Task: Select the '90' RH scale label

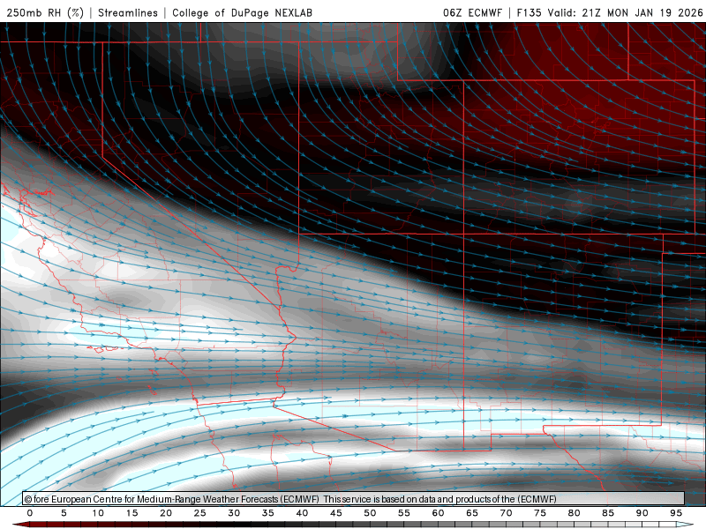Action: (x=642, y=513)
